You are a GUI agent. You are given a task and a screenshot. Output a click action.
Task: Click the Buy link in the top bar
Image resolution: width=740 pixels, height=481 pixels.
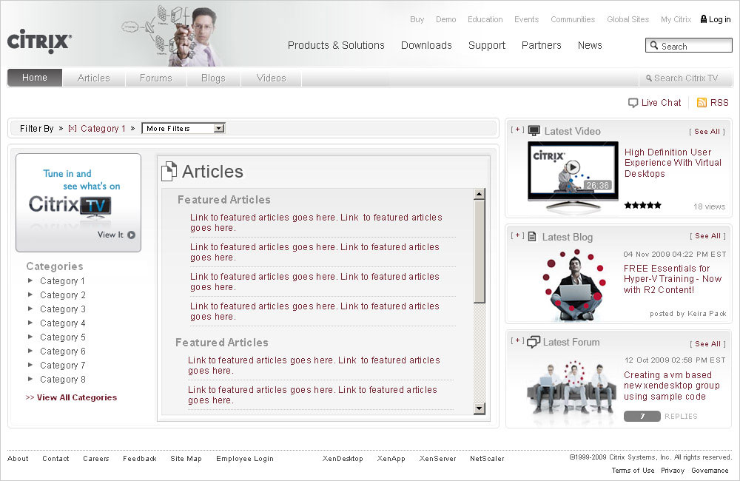coord(417,19)
